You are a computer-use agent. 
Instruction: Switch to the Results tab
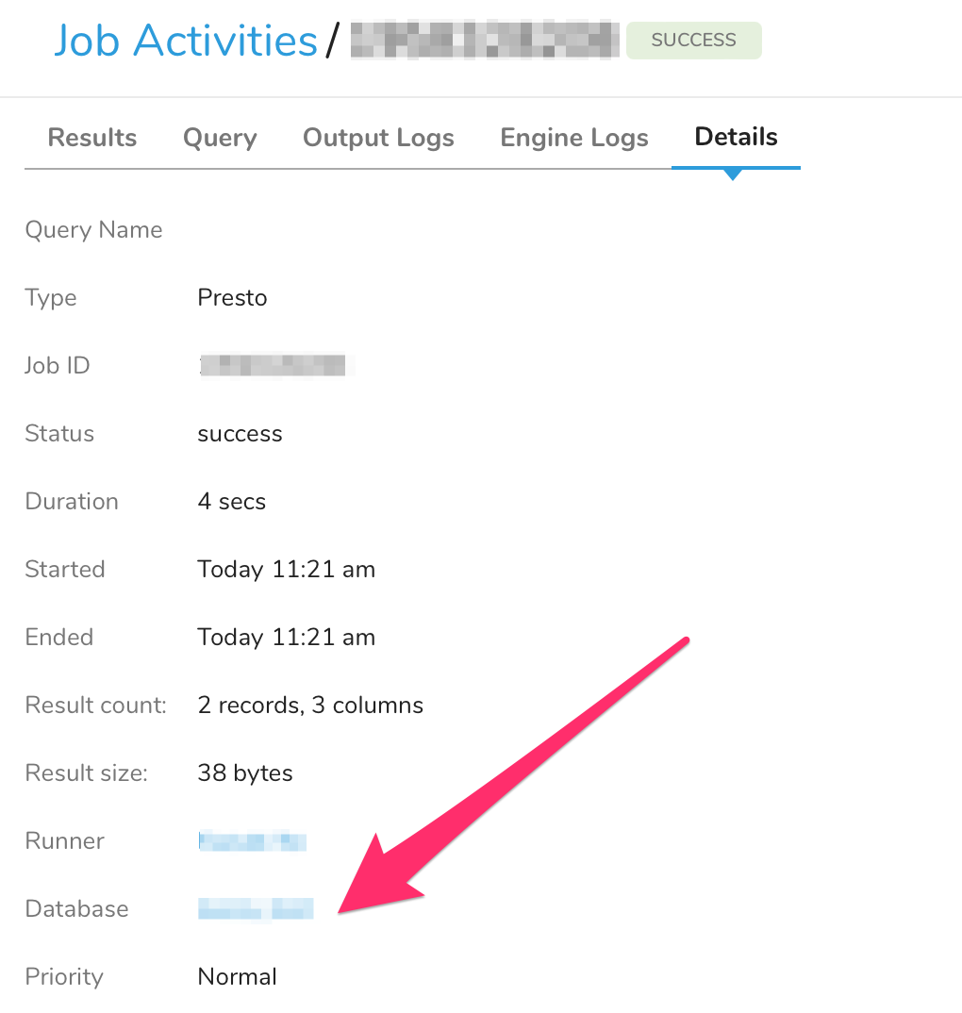coord(92,138)
